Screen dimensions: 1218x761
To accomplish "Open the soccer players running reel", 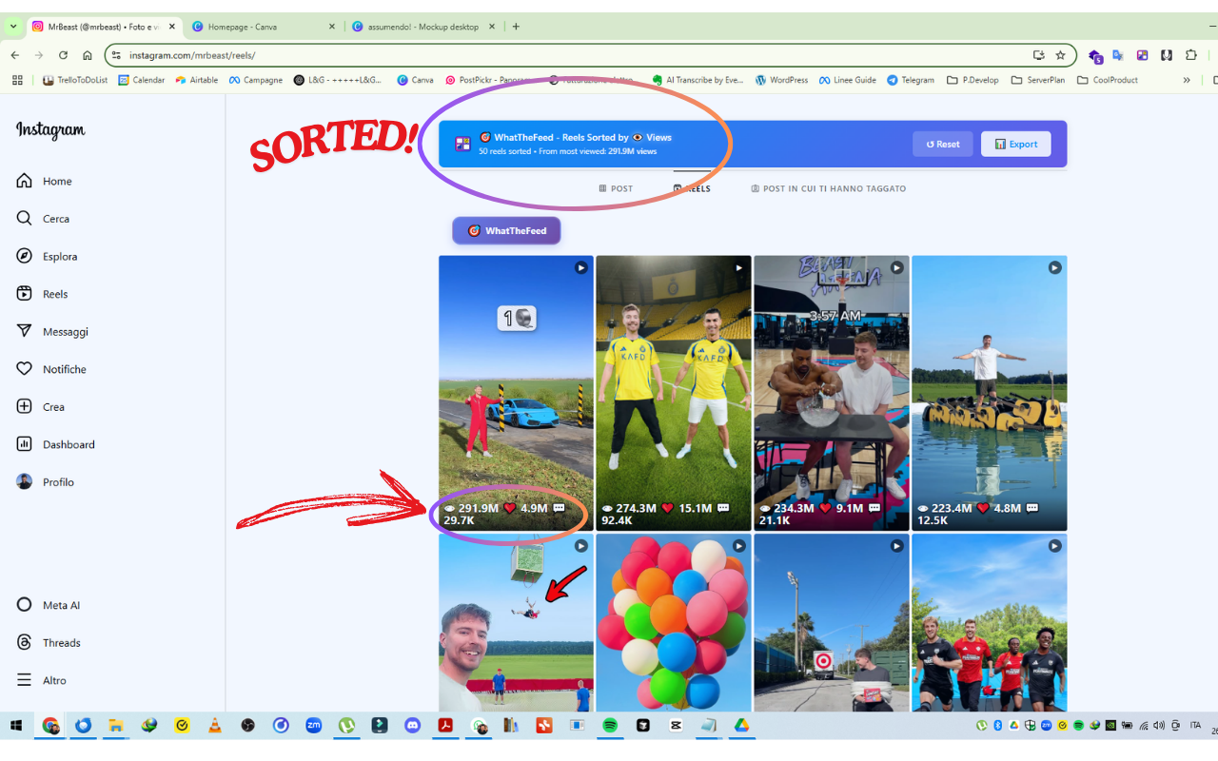I will click(990, 622).
